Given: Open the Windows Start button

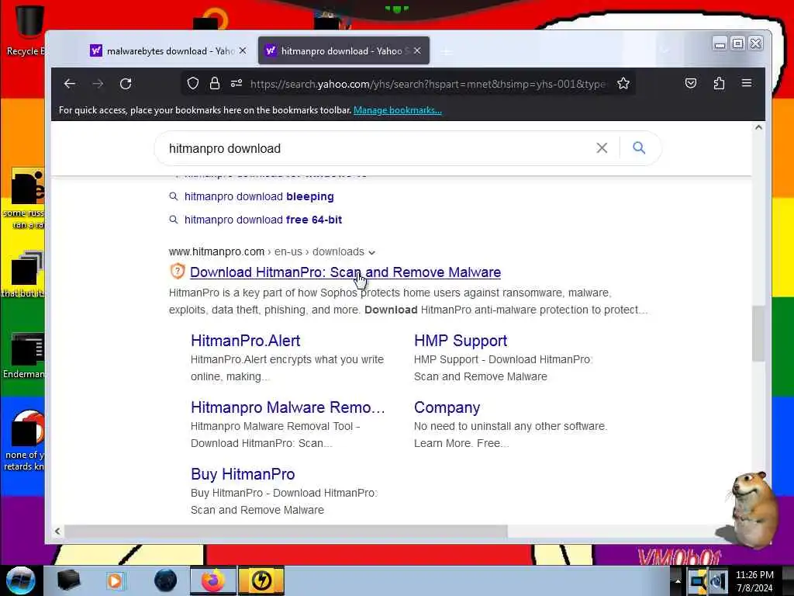Looking at the screenshot, I should (x=20, y=580).
